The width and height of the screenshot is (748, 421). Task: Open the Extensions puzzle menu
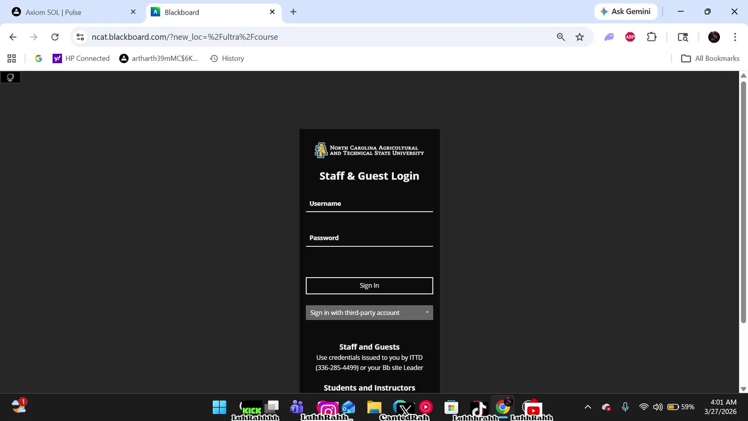point(652,37)
